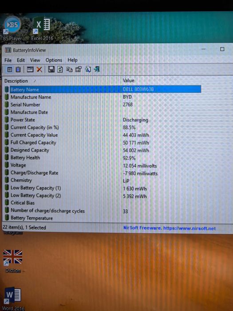233x311 pixels.
Task: Click the BatteryInfoView title bar app icon
Action: click(8, 50)
